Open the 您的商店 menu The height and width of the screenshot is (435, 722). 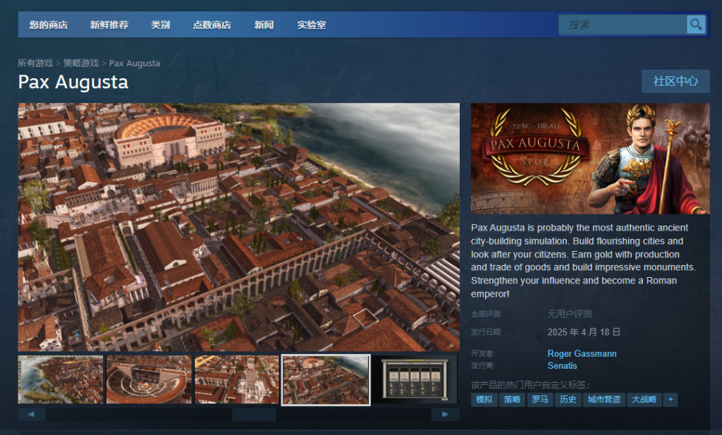(x=49, y=25)
